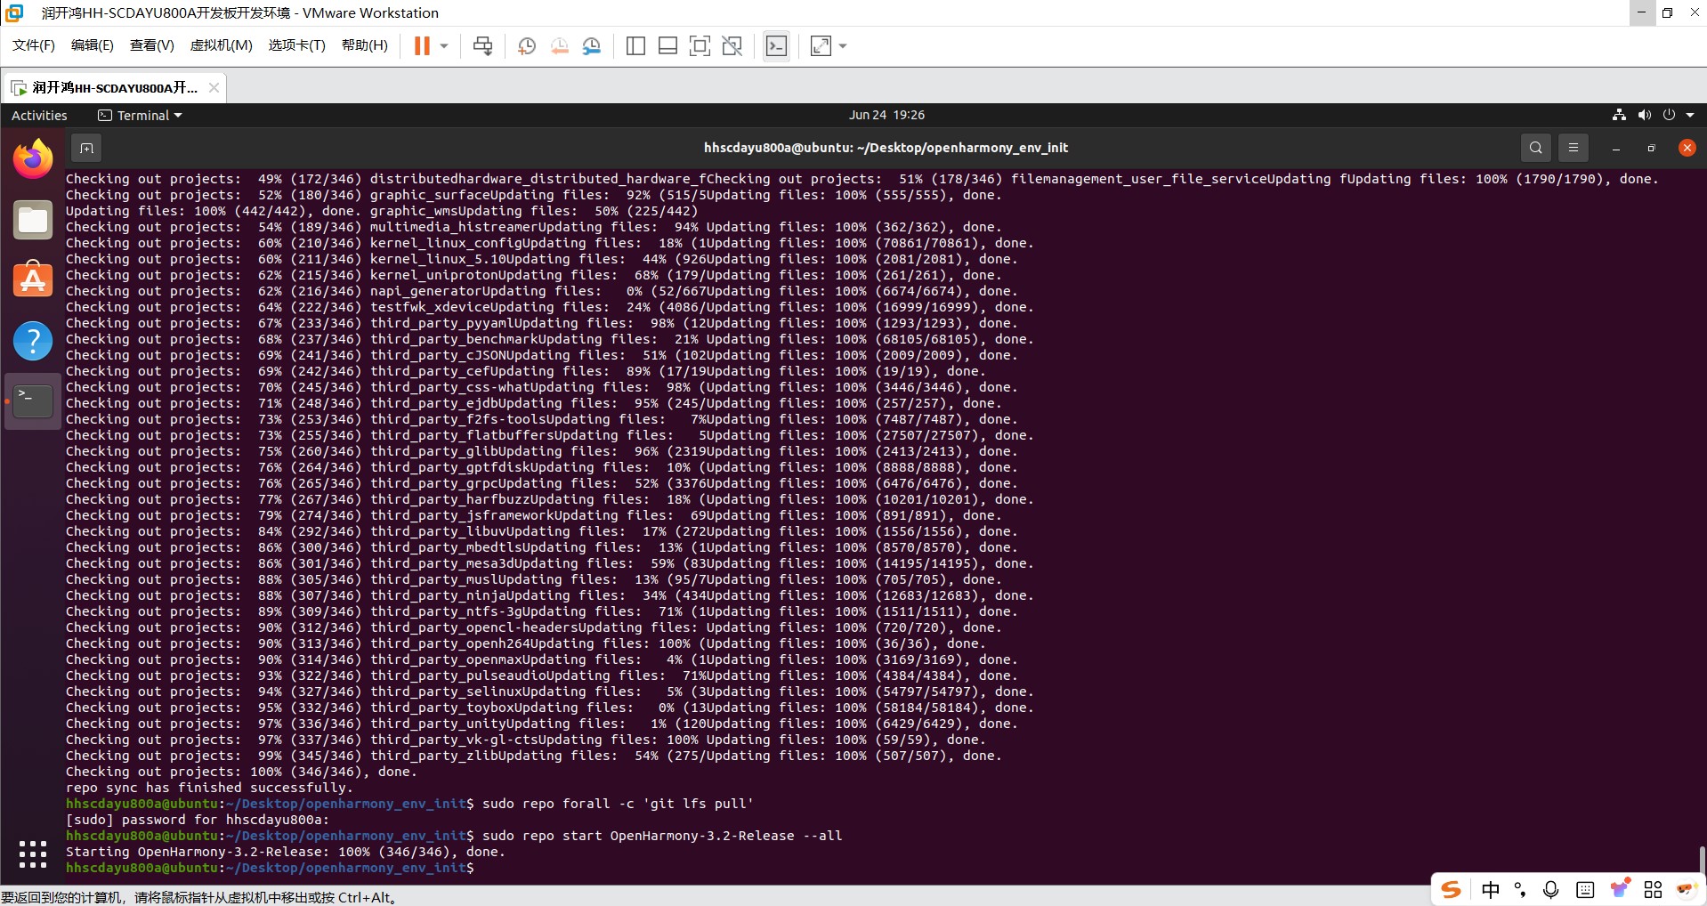Expand the stretch display dropdown arrow

pos(843,46)
